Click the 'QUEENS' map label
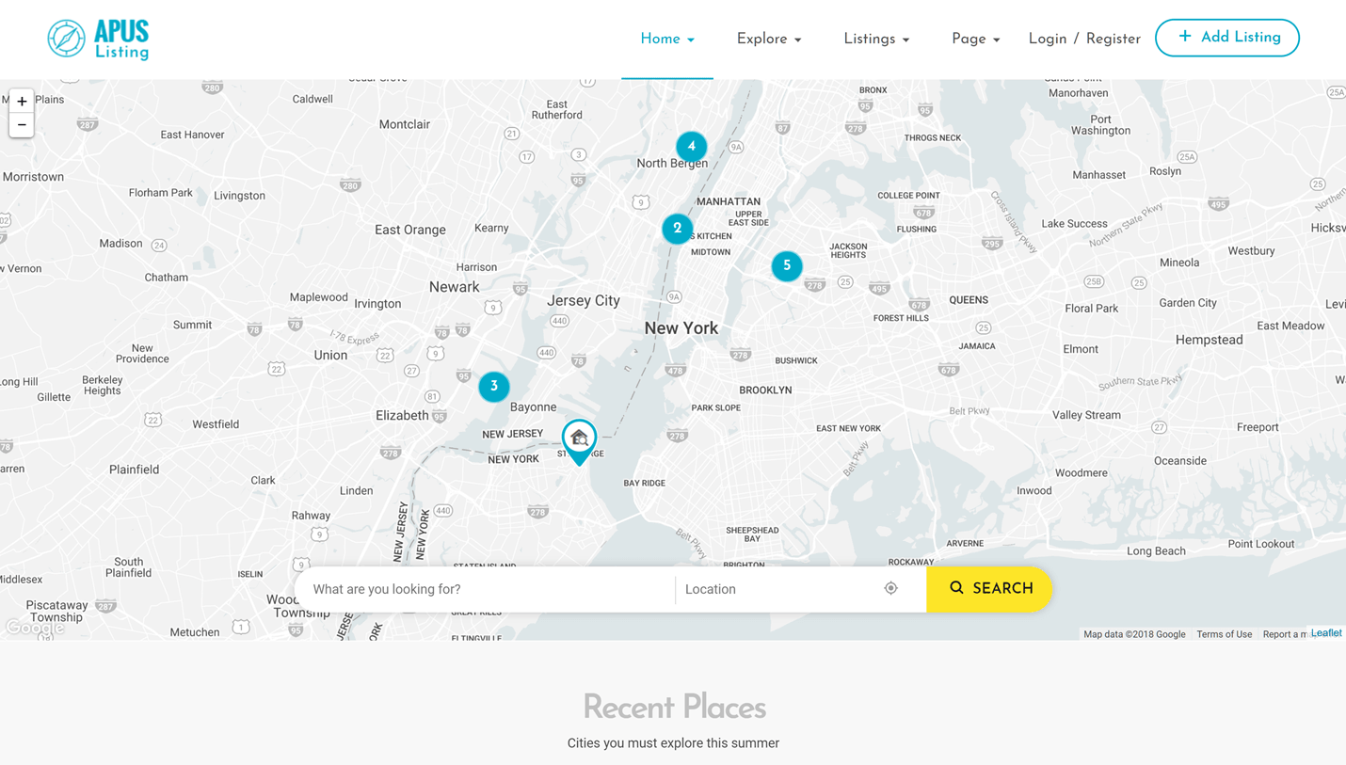 pyautogui.click(x=969, y=300)
